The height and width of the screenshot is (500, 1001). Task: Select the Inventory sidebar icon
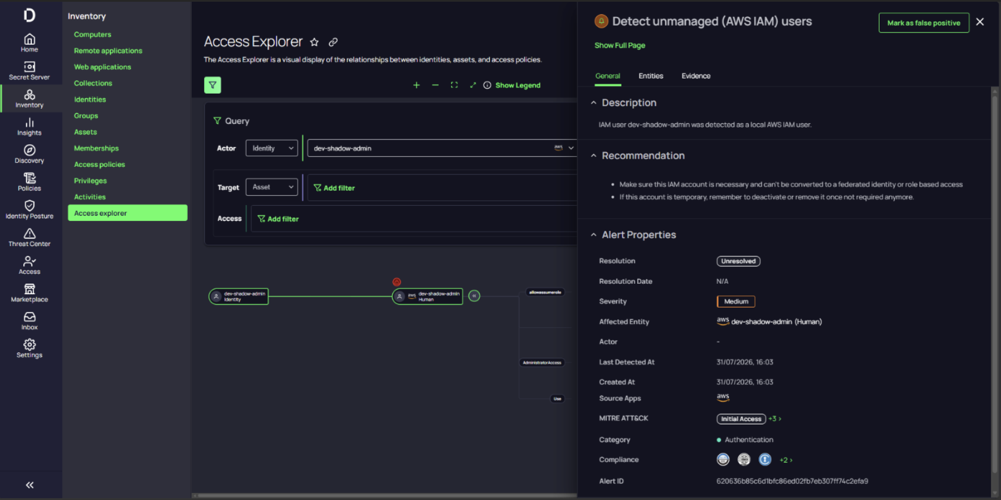click(x=30, y=99)
